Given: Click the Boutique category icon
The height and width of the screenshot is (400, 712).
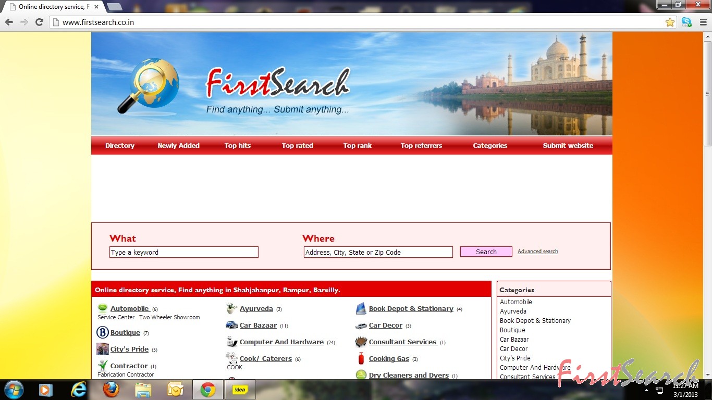Looking at the screenshot, I should tap(102, 332).
